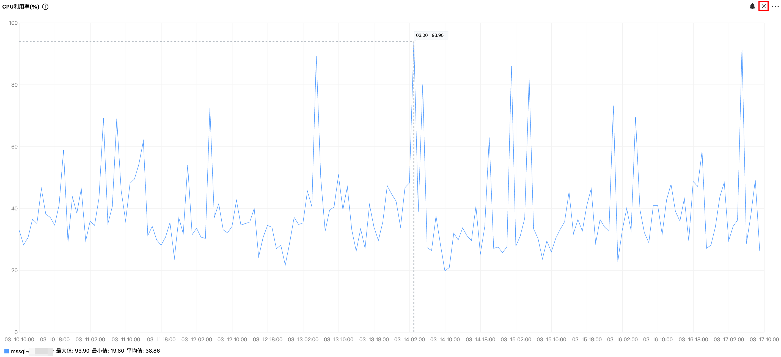The height and width of the screenshot is (357, 781).
Task: Click the blue legend color swatch
Action: 7,351
